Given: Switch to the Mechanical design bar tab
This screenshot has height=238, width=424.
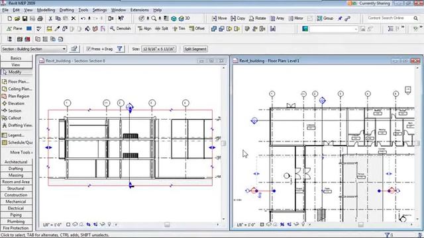Looking at the screenshot, I should click(16, 202).
